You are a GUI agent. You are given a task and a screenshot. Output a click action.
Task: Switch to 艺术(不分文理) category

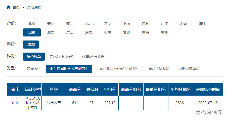[x=61, y=57]
